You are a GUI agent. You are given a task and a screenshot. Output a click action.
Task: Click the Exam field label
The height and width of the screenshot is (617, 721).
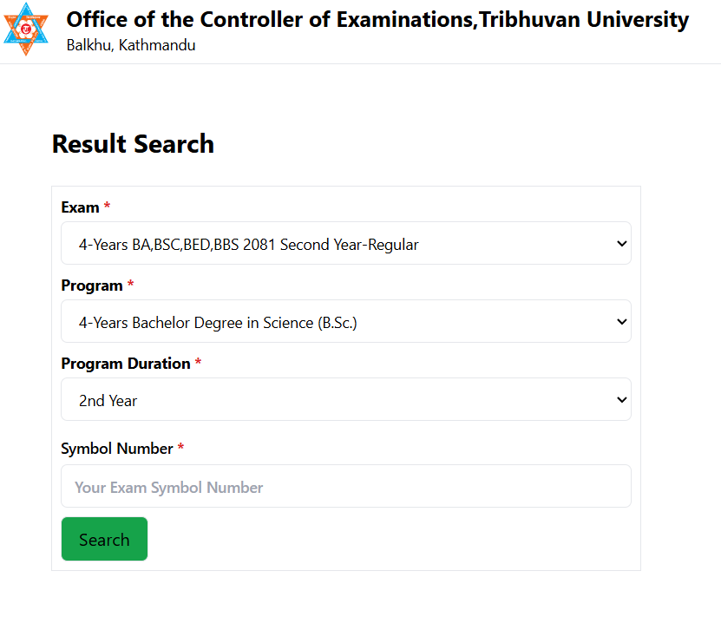click(x=80, y=207)
